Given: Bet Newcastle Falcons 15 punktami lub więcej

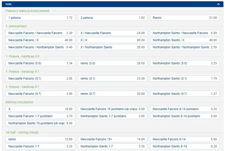Looking at the screenshot, I should pos(112,109).
